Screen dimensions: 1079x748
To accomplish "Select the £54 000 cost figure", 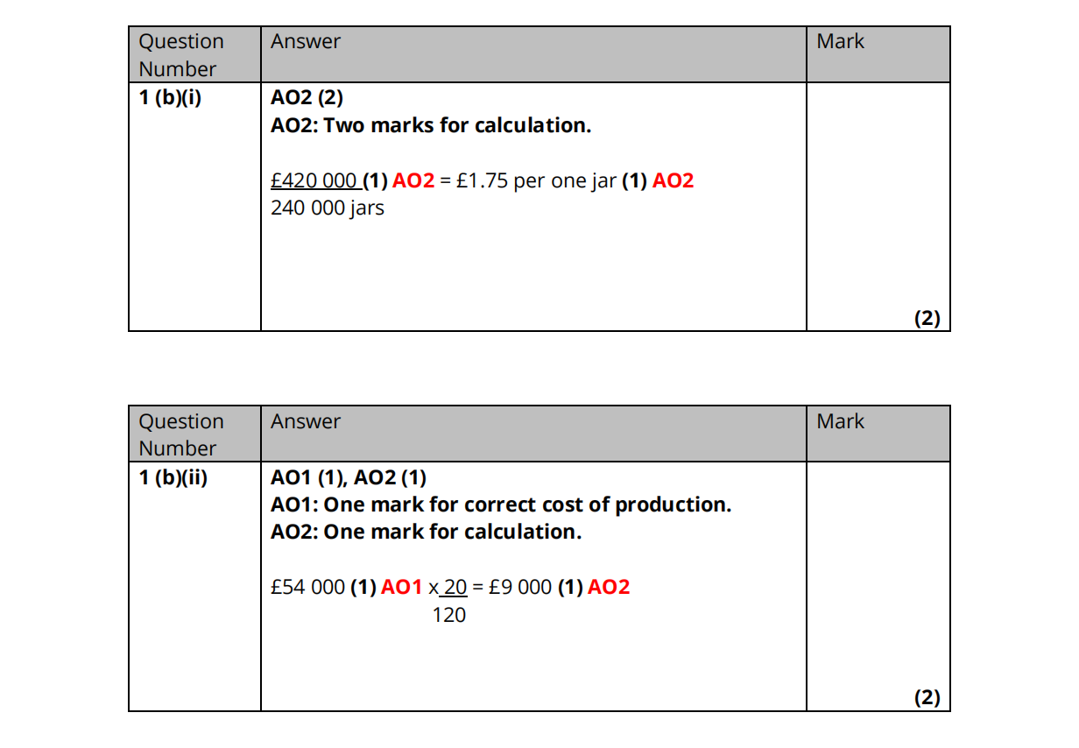I will 307,588.
